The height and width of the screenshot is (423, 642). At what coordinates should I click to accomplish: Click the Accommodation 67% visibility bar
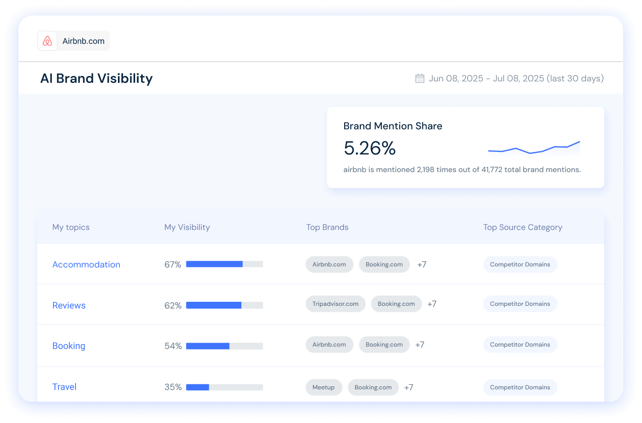pyautogui.click(x=224, y=264)
